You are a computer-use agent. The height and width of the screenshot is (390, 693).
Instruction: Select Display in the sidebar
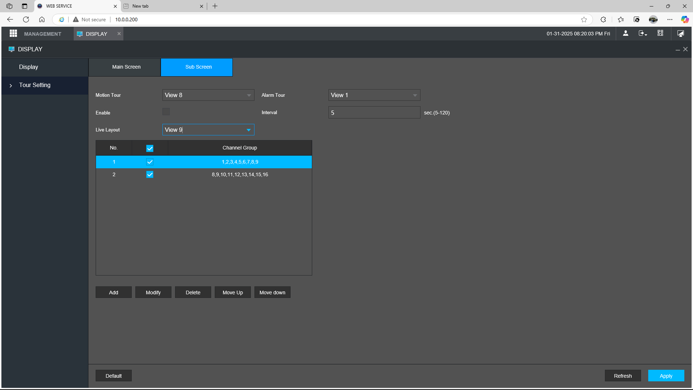[x=45, y=67]
